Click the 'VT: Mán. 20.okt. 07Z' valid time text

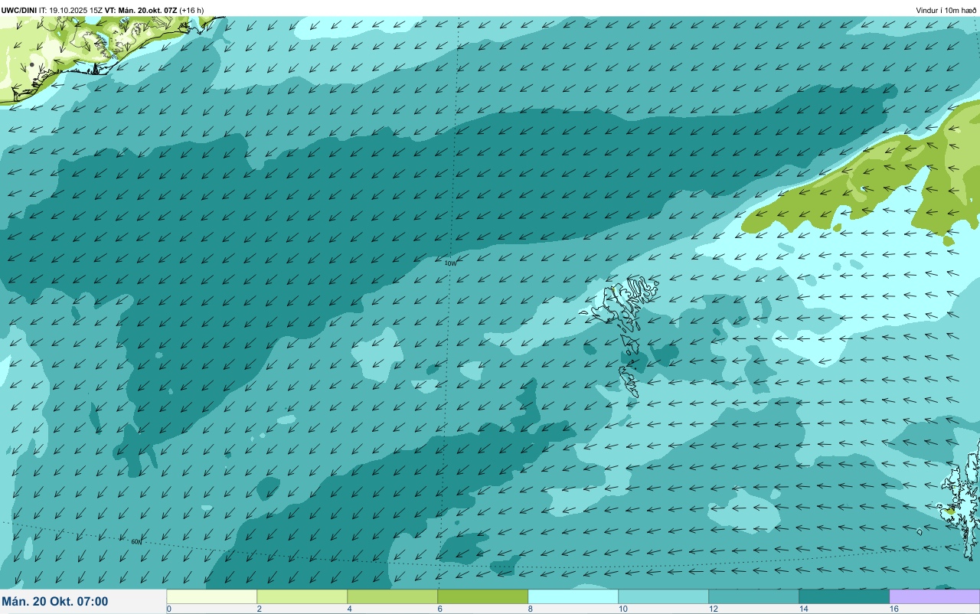tap(141, 10)
